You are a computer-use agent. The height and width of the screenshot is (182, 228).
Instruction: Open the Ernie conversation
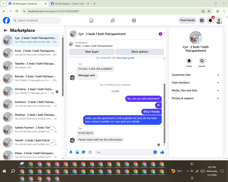(x=31, y=53)
